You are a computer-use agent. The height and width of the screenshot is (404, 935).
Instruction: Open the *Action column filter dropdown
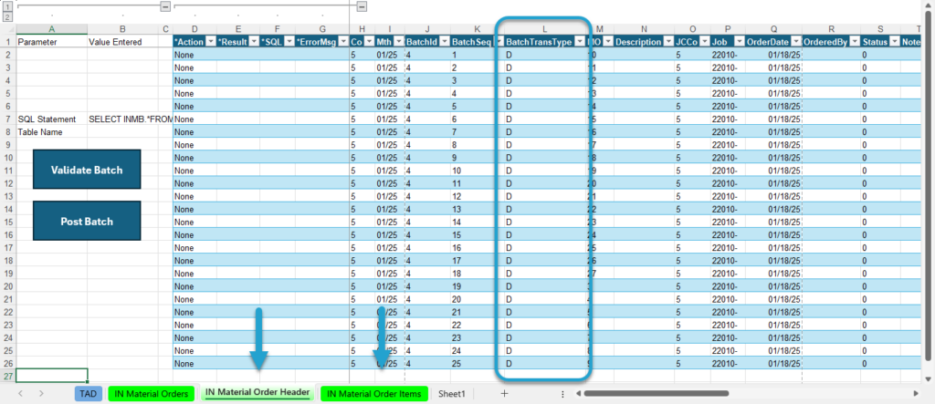(x=210, y=42)
